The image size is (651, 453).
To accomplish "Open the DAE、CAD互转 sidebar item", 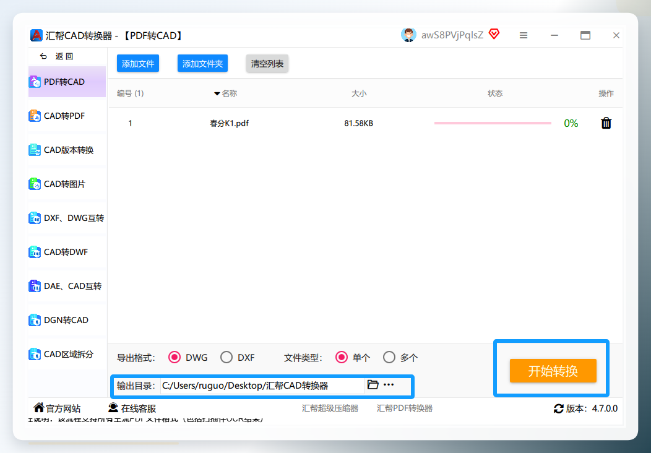I will click(67, 286).
